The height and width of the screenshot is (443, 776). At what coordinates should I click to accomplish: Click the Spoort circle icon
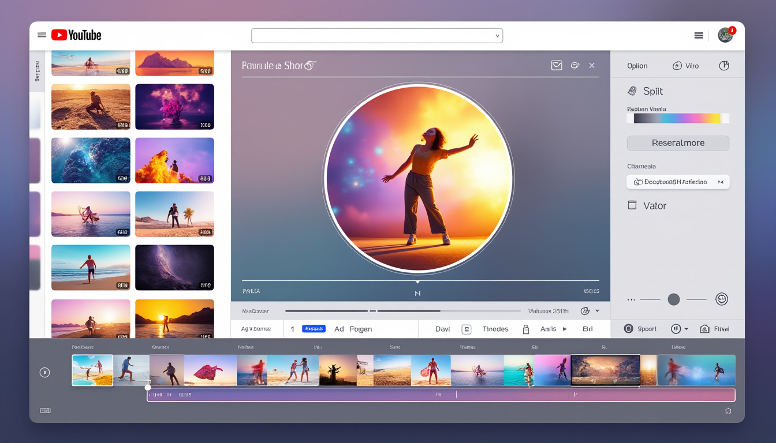[x=629, y=329]
